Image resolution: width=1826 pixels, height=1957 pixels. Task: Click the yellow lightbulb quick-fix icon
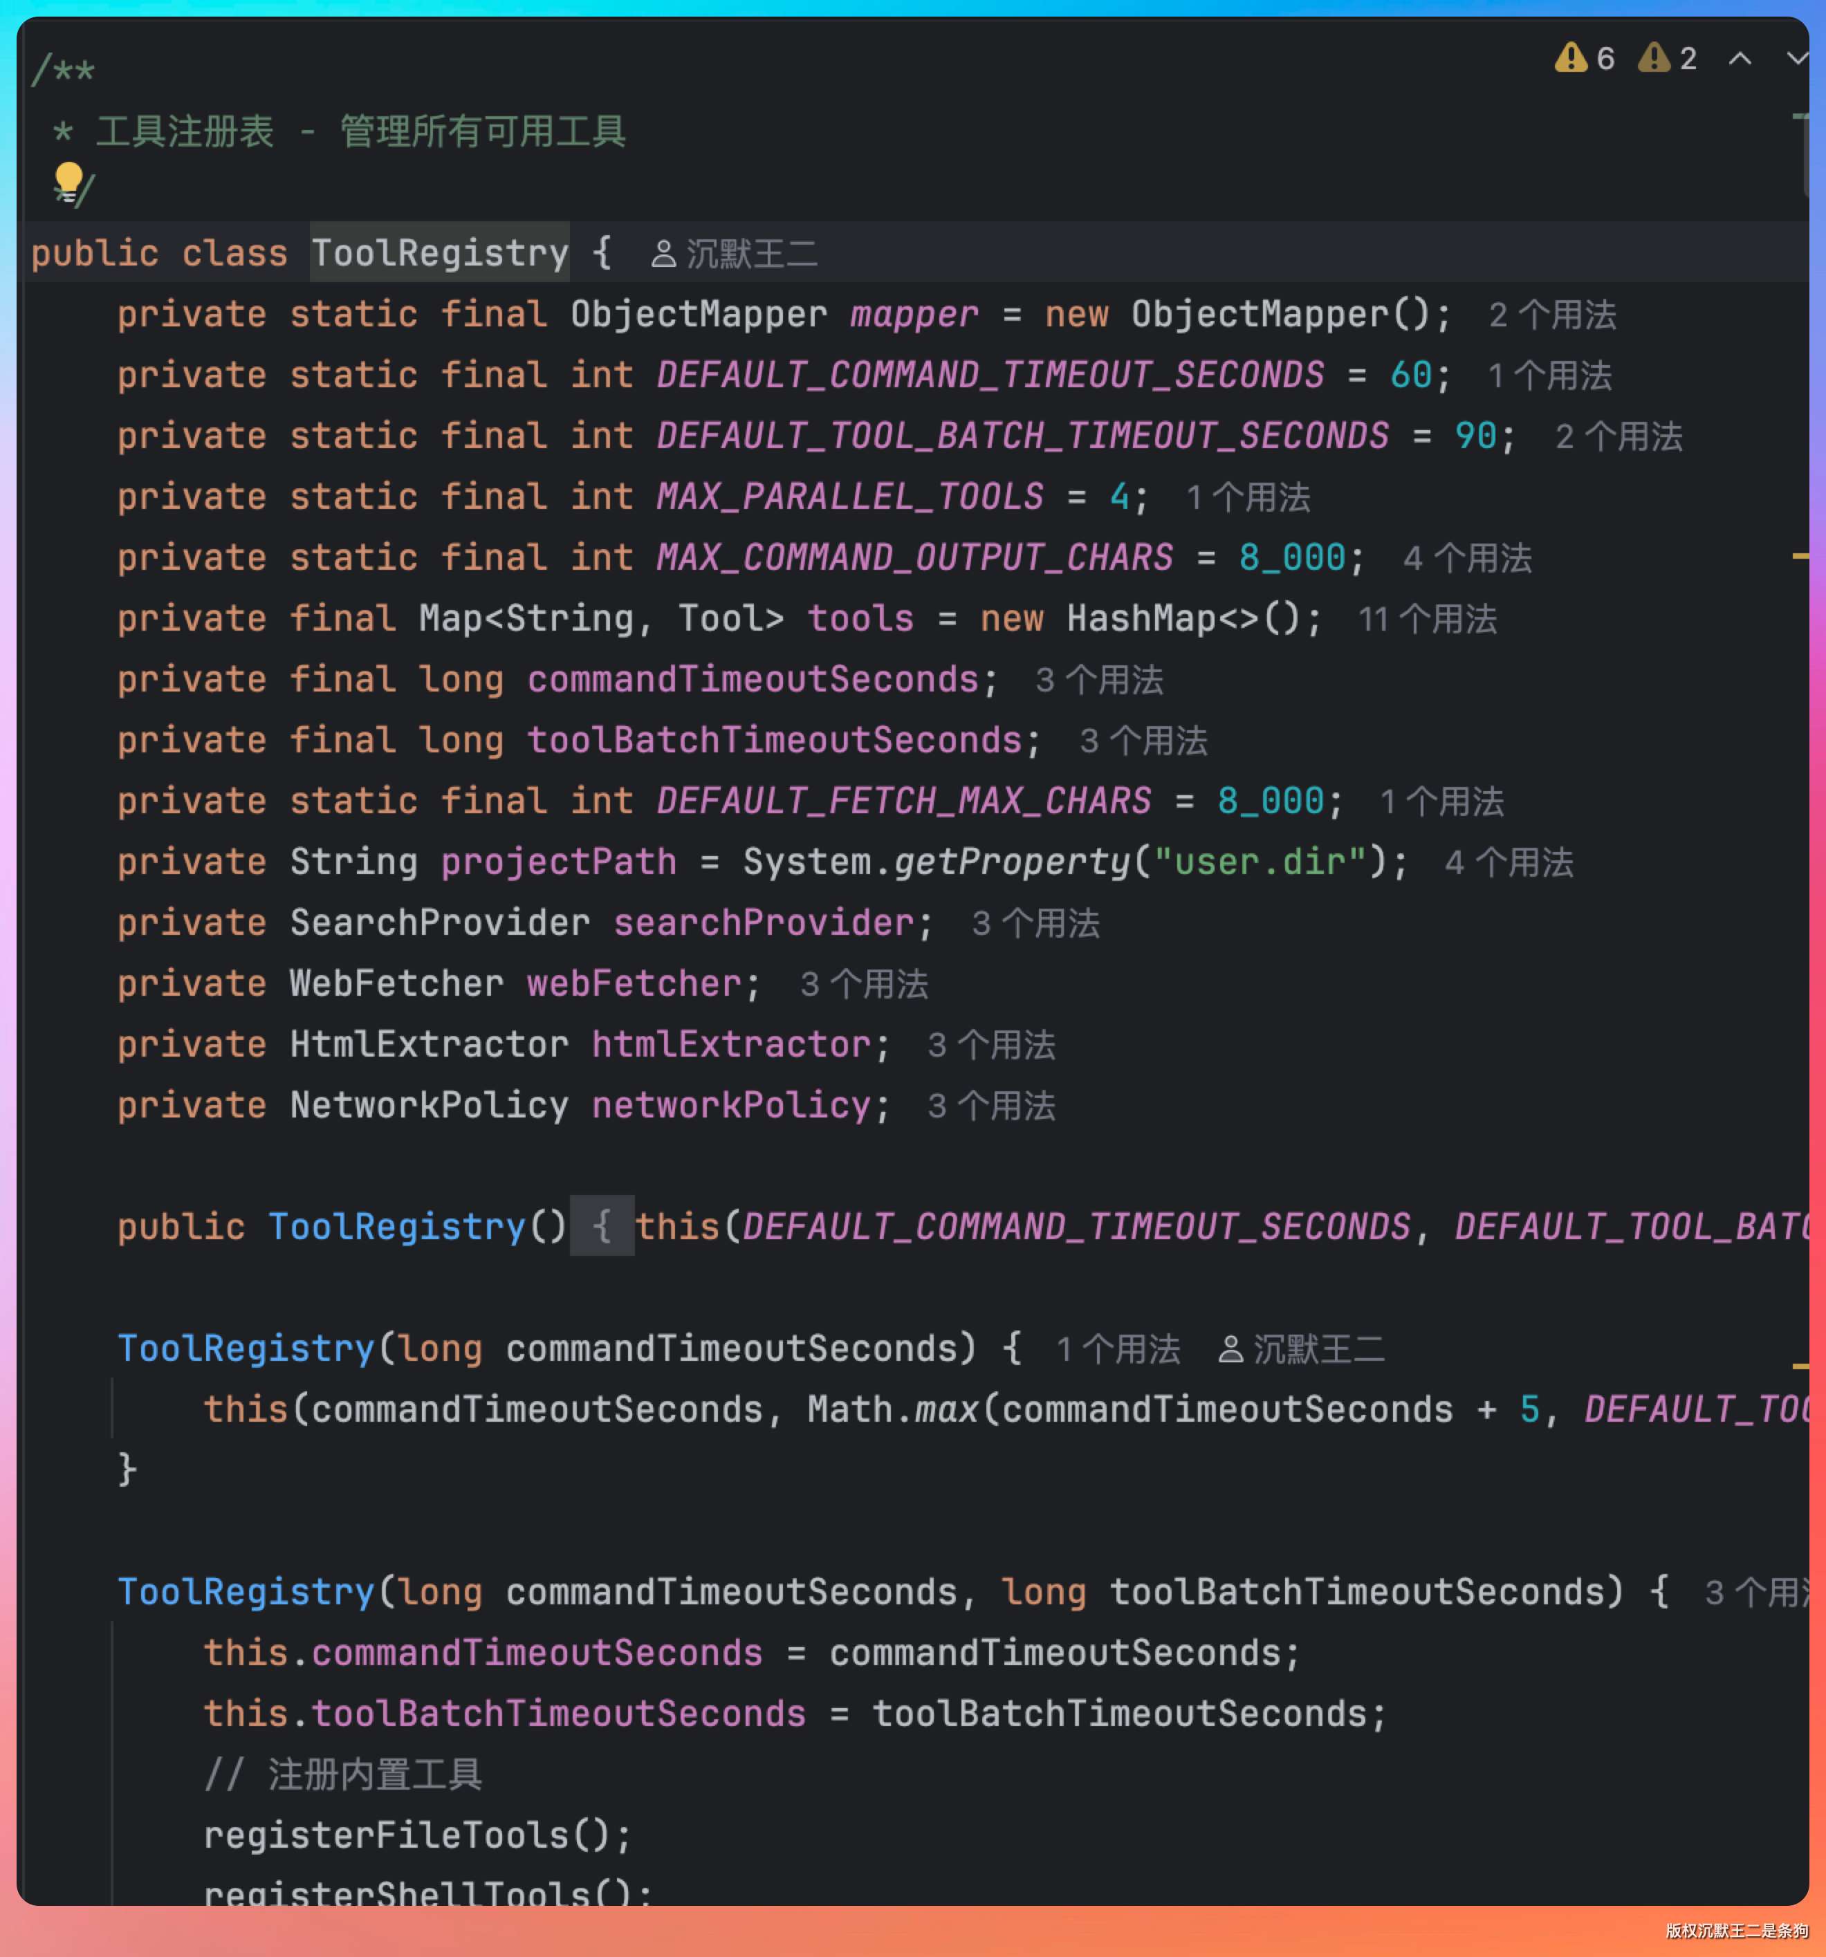(x=68, y=180)
